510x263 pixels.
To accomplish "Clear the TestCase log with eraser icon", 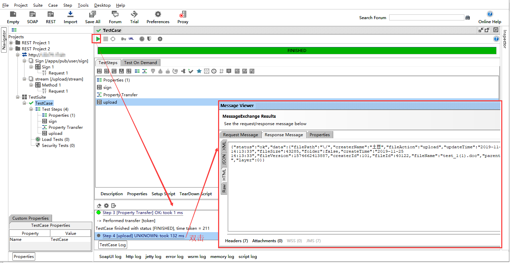I will point(99,206).
